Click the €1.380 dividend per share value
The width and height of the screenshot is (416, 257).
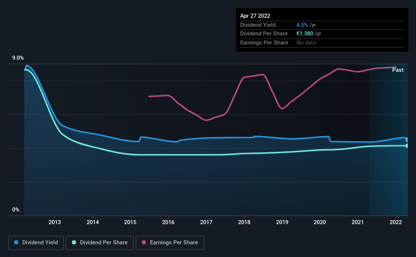(305, 34)
